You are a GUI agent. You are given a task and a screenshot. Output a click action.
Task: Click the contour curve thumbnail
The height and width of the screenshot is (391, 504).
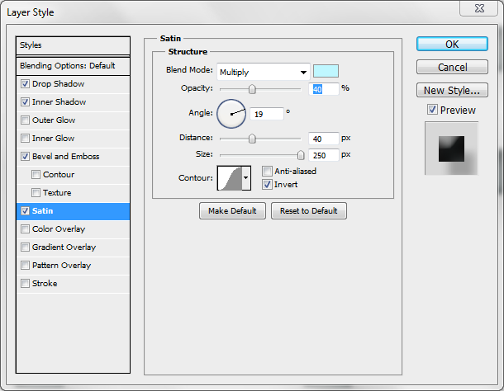pos(230,178)
